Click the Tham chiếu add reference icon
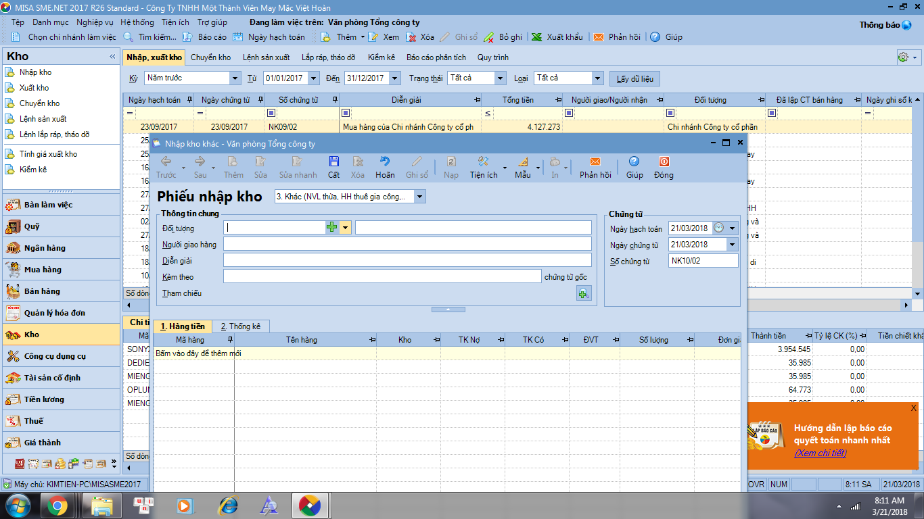Viewport: 924px width, 519px height. [x=584, y=293]
